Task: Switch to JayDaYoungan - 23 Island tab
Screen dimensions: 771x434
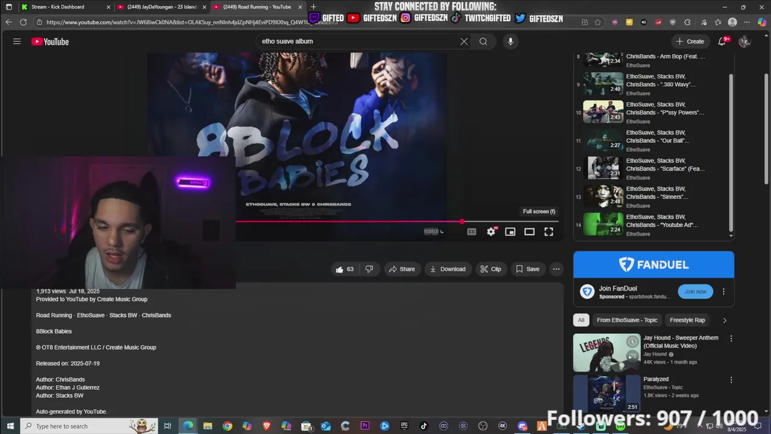Action: pyautogui.click(x=161, y=7)
